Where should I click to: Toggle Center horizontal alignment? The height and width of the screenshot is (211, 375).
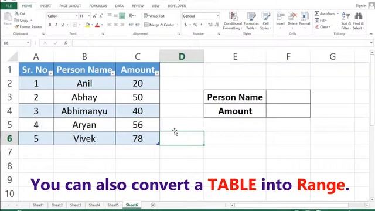pos(116,25)
